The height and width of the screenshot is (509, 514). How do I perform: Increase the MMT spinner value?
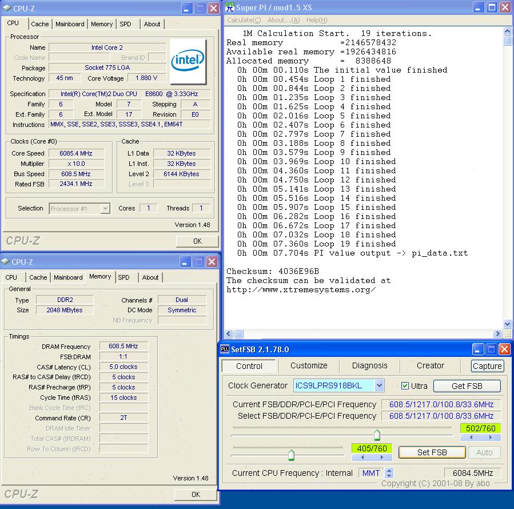click(x=389, y=470)
